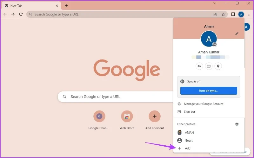Add a new Chrome profile

tap(209, 148)
